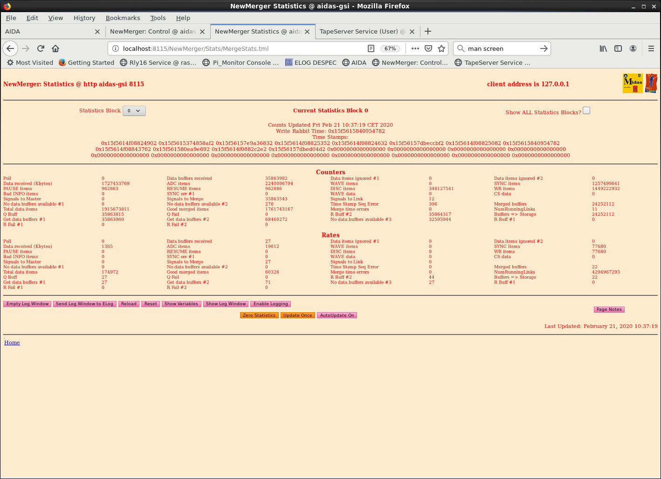
Task: Expand the Statistics Block dropdown
Action: [x=134, y=111]
